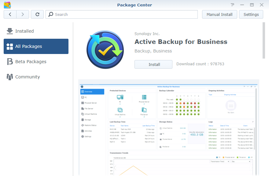This screenshot has height=176, width=269.
Task: Open the Active Backup screenshot preview
Action: point(169,128)
